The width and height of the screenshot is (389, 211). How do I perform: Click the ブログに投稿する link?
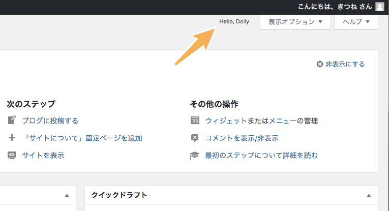[x=50, y=120]
